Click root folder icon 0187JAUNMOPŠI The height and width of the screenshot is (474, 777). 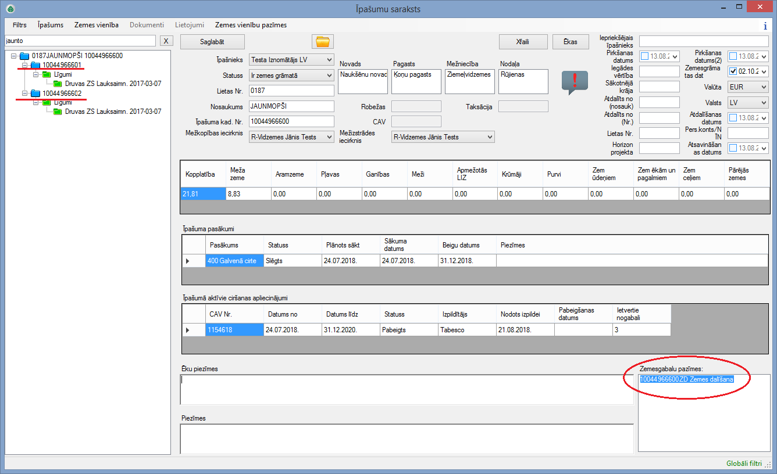click(x=24, y=56)
